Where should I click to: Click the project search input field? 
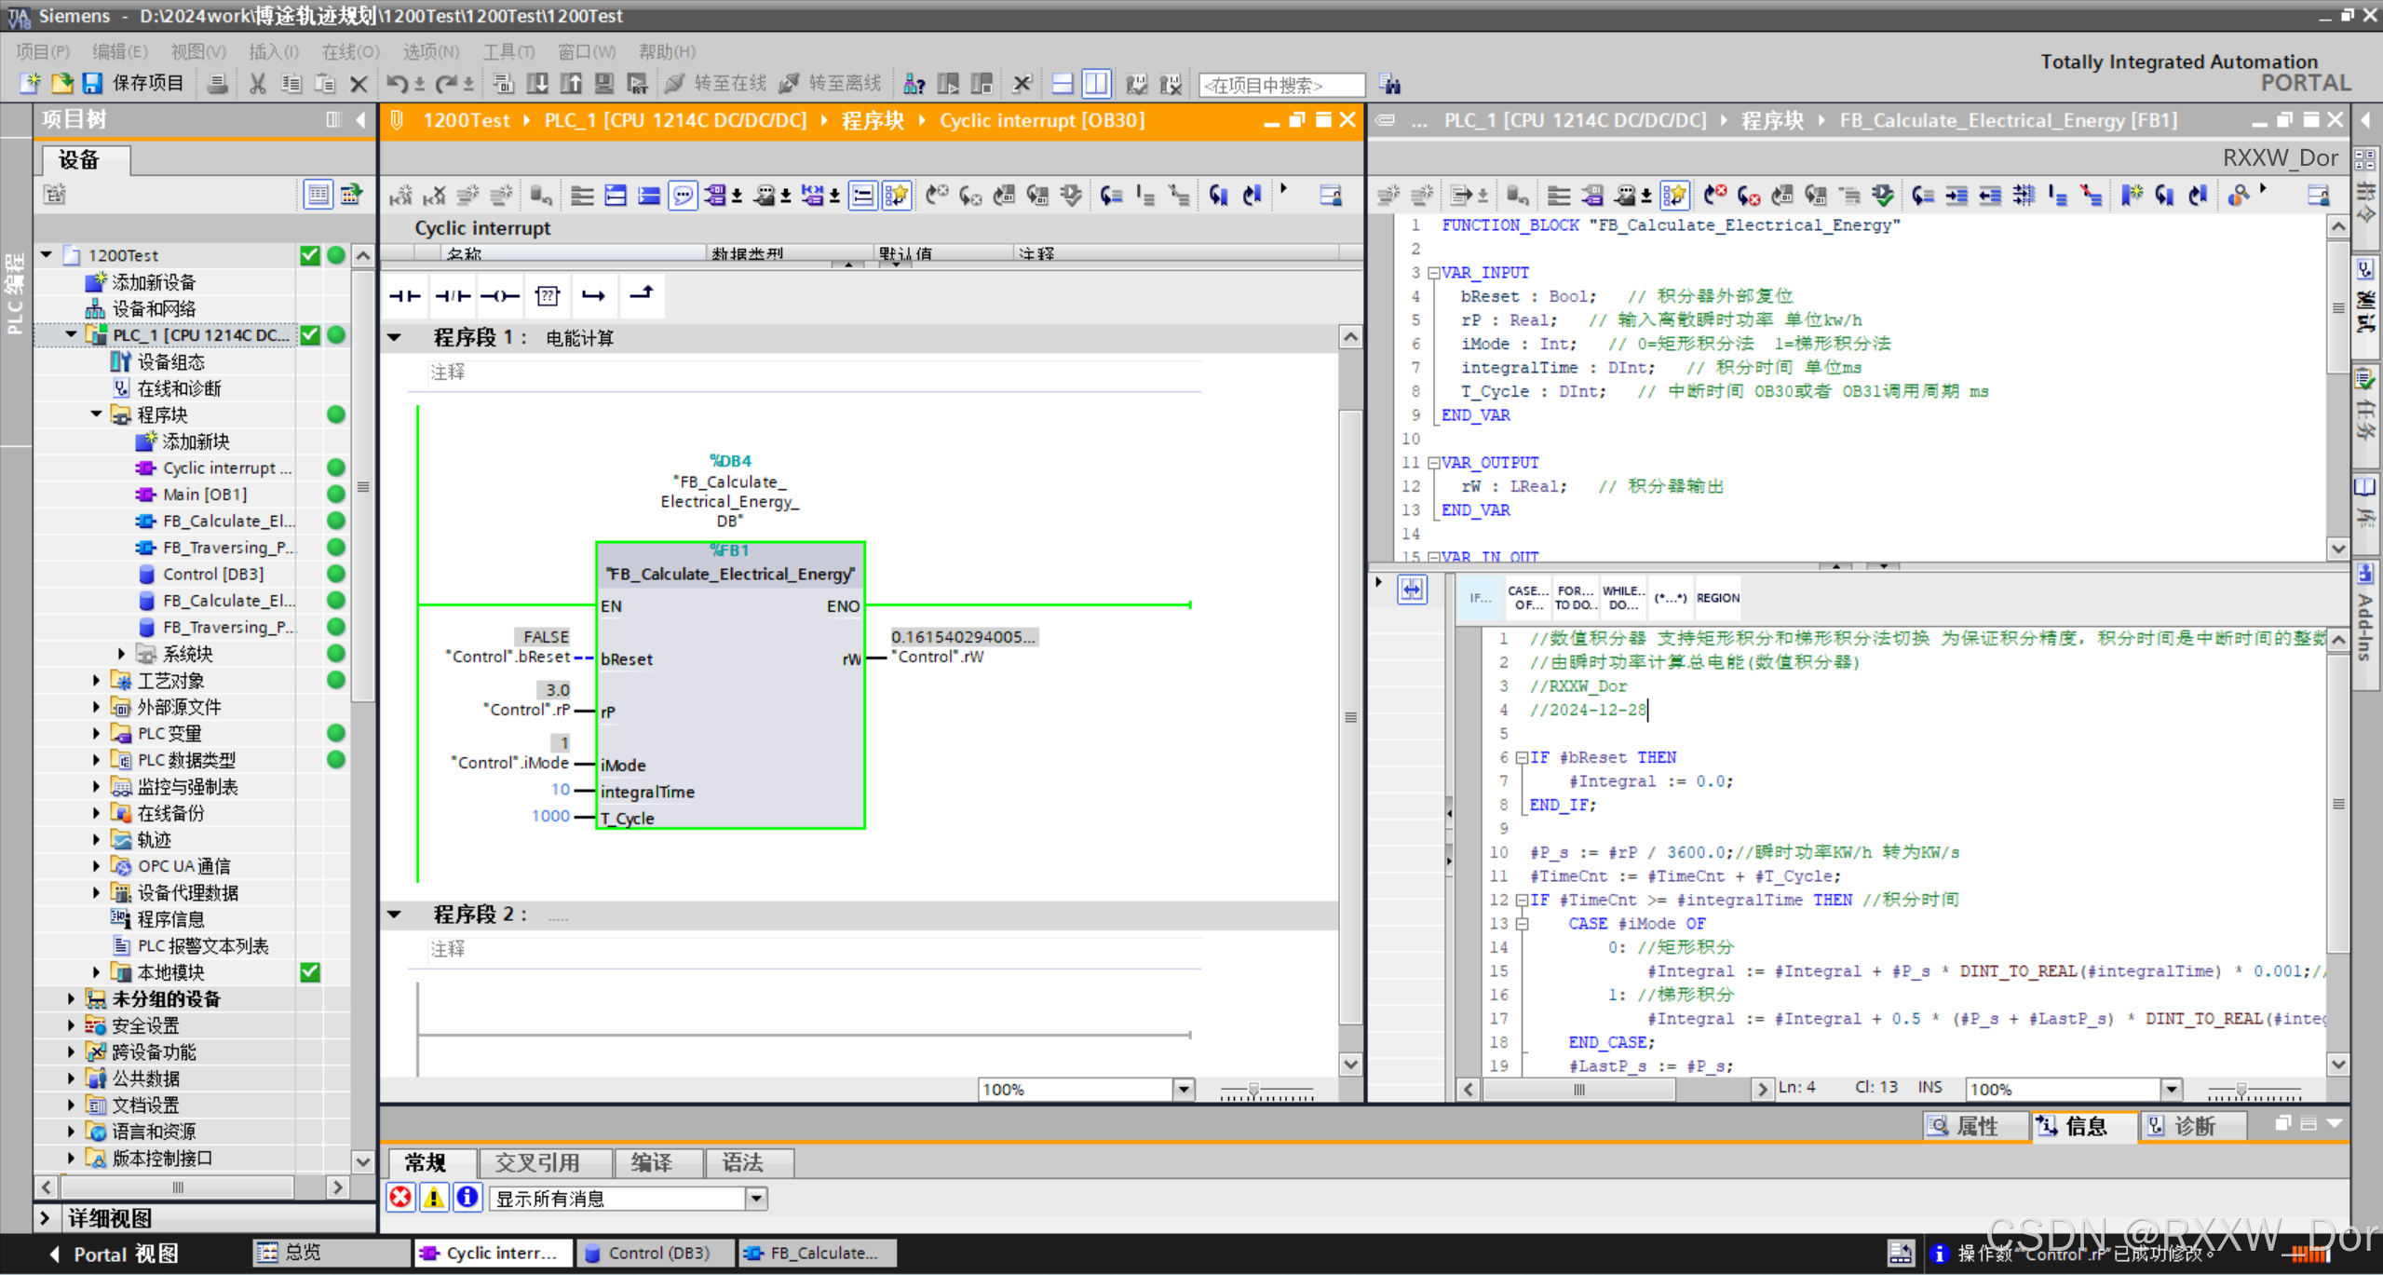(1280, 86)
